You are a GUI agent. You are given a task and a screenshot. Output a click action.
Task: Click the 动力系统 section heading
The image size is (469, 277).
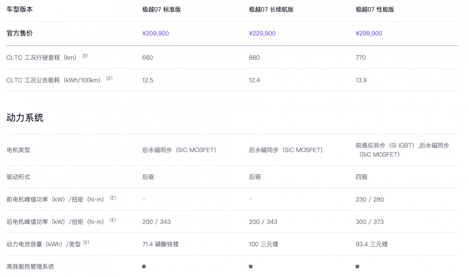click(25, 118)
